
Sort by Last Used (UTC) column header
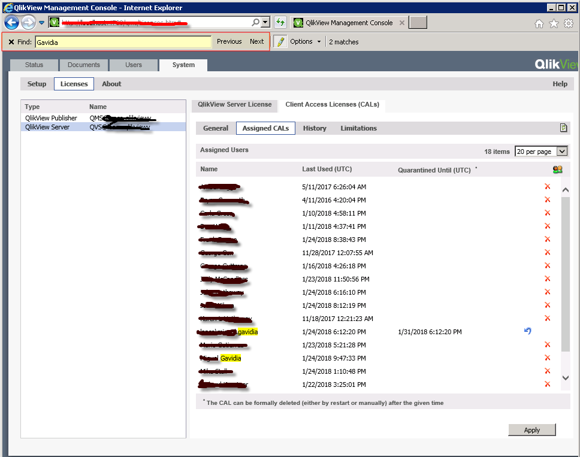pyautogui.click(x=327, y=169)
